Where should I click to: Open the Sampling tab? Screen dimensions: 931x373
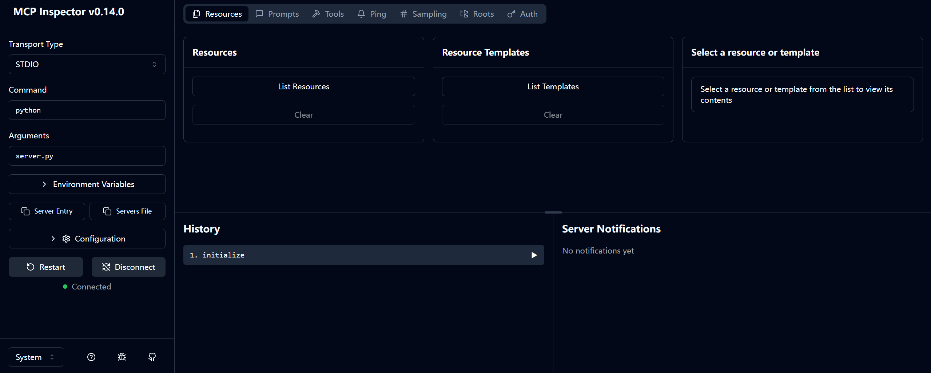coord(423,14)
